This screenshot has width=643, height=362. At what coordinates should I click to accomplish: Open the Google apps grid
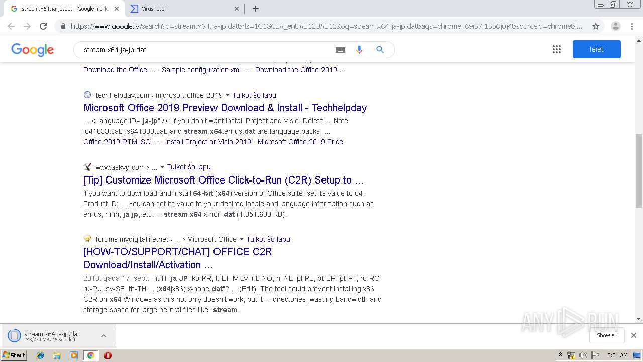(556, 49)
